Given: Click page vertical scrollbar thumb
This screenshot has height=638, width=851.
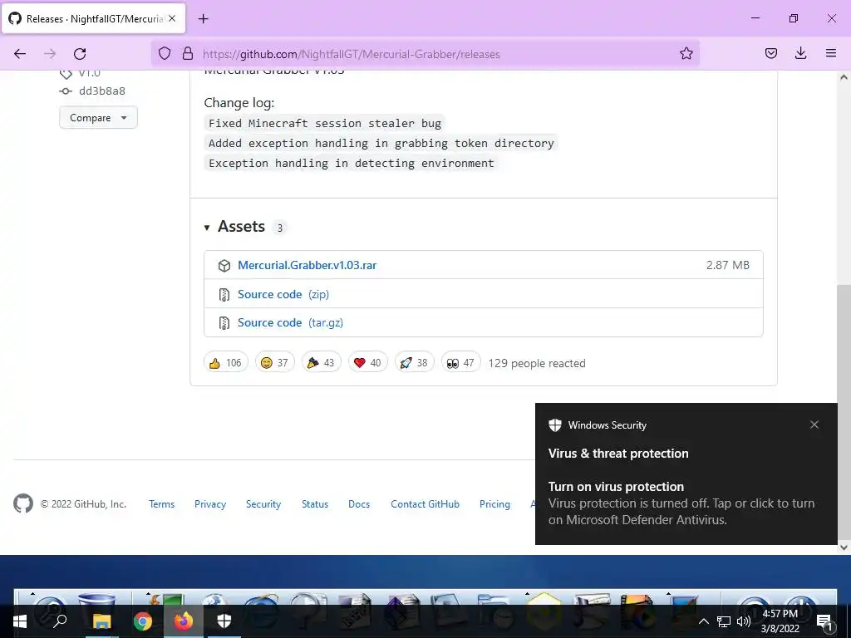Looking at the screenshot, I should [844, 412].
